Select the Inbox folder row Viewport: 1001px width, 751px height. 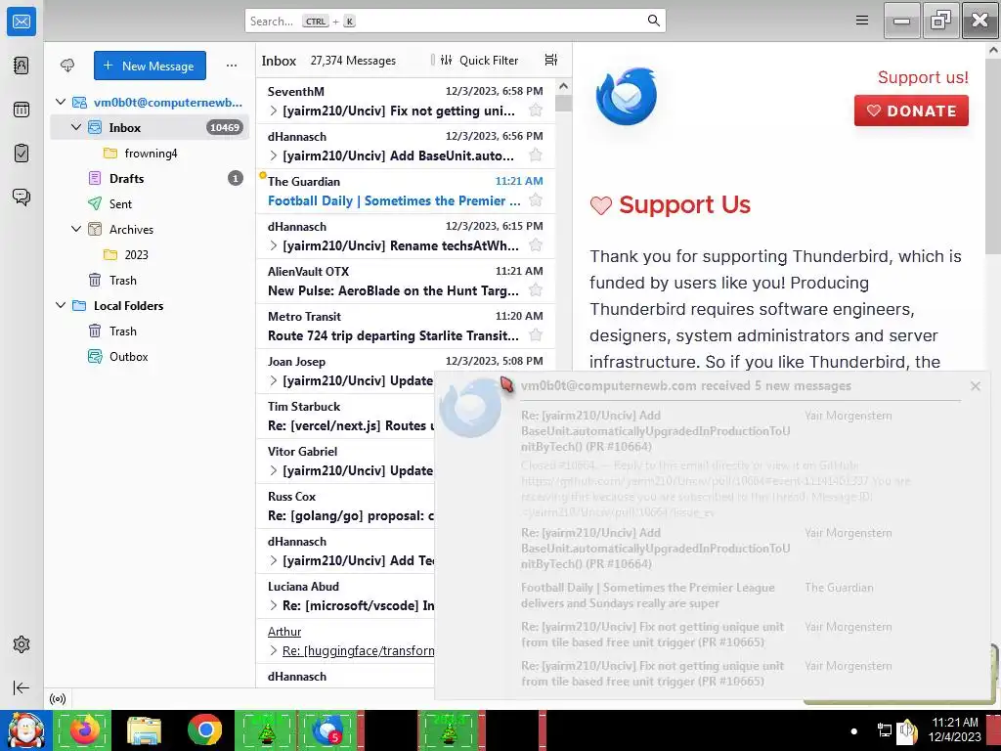coord(150,127)
